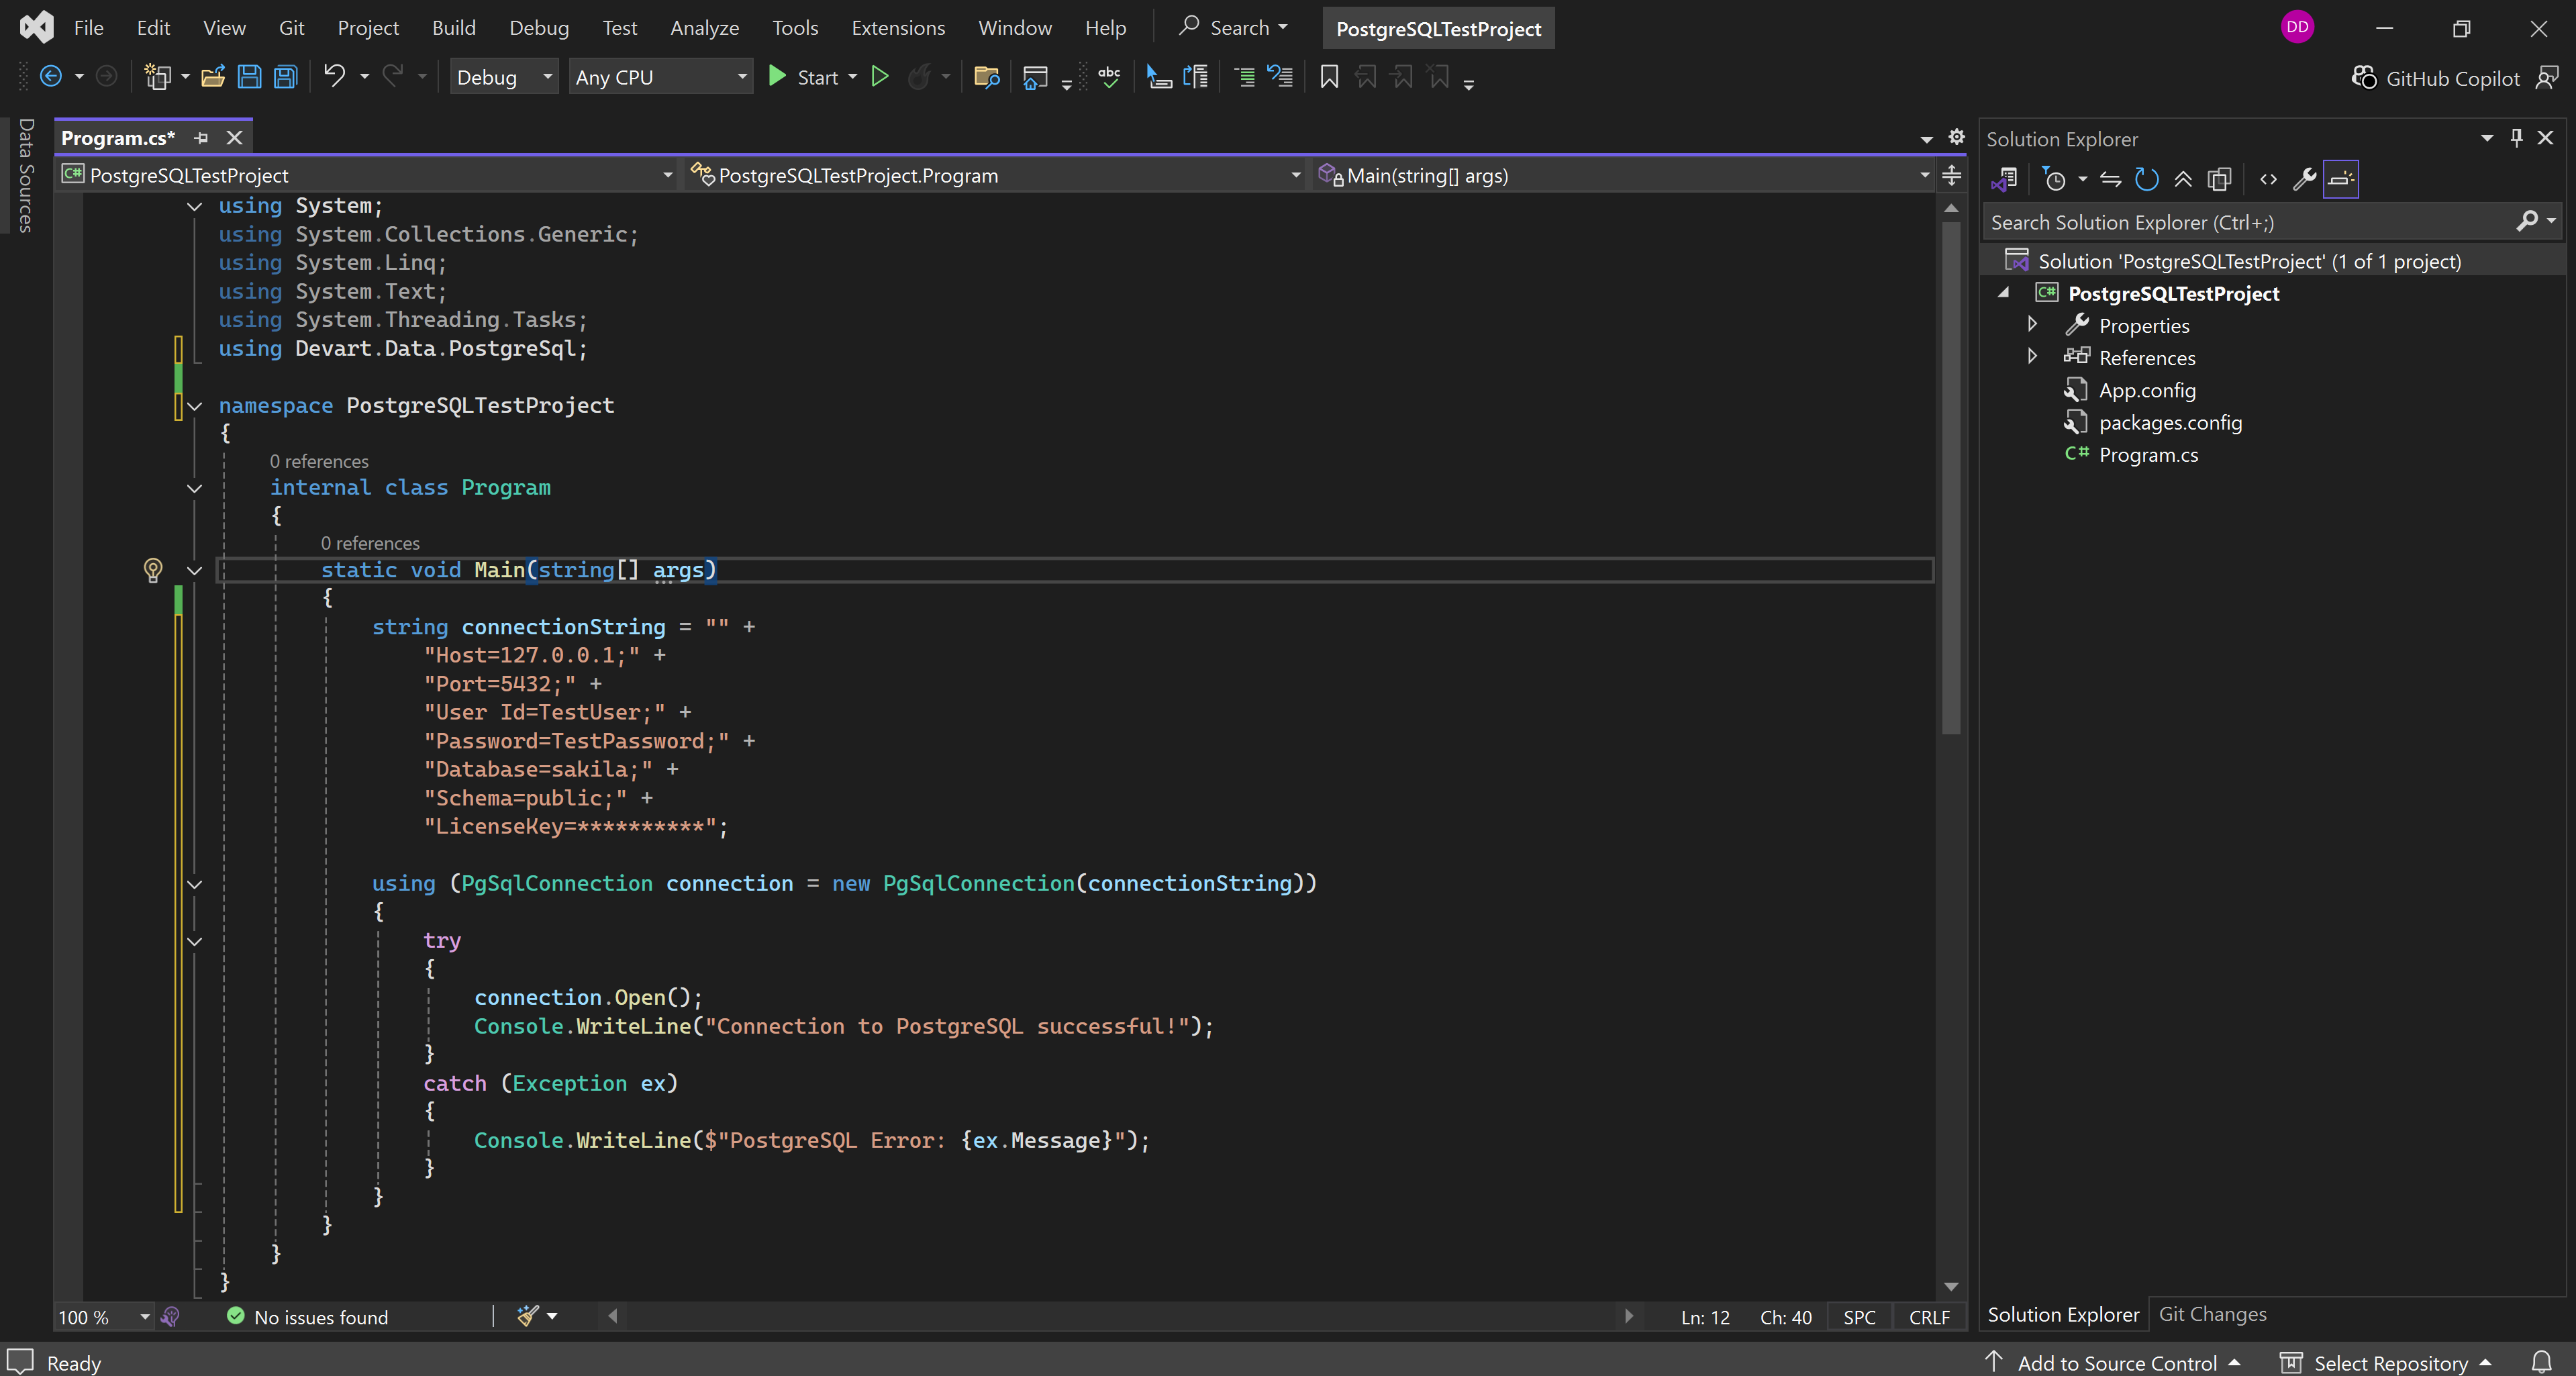
Task: Switch to the Git Changes tab
Action: pyautogui.click(x=2212, y=1314)
